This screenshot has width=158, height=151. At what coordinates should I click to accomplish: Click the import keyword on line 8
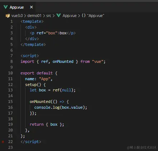pyautogui.click(x=27, y=61)
